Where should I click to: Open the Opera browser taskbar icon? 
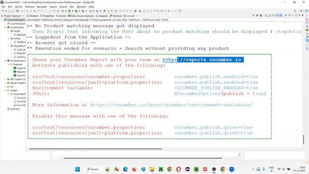[179, 169]
